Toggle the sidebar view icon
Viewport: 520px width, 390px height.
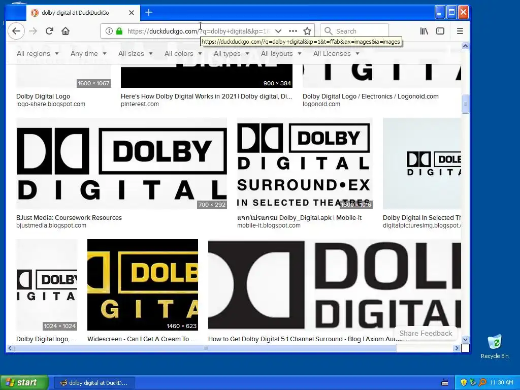440,31
